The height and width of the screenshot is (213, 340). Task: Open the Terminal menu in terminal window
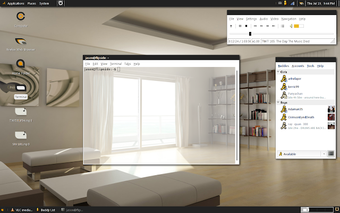click(116, 64)
